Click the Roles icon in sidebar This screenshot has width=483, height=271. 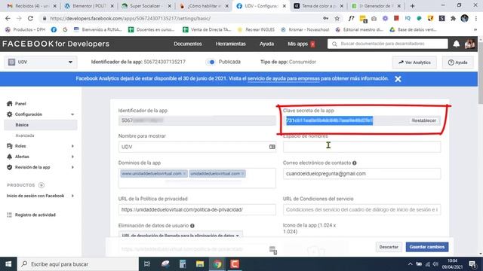point(10,146)
